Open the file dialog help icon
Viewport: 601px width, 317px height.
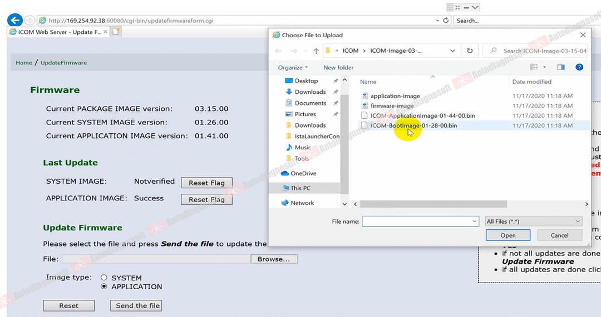(579, 67)
